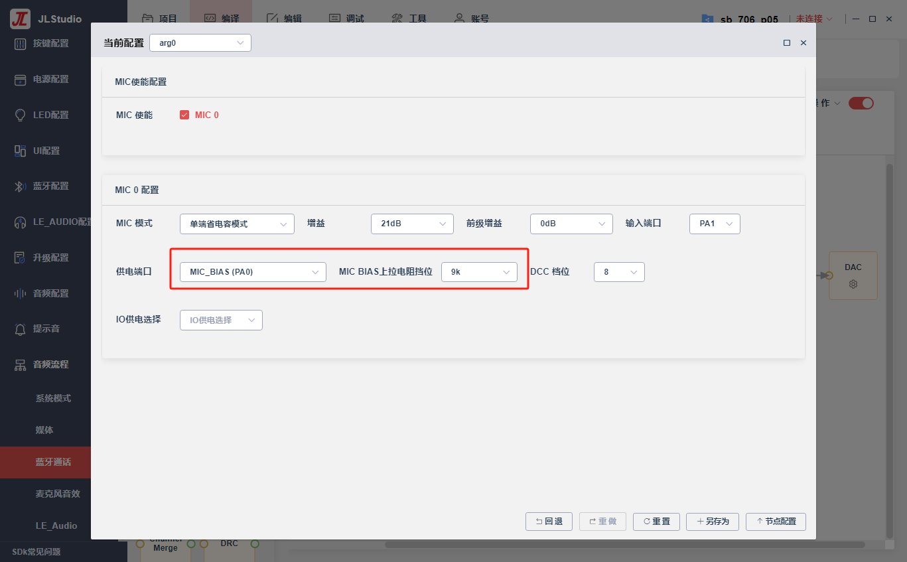Switch to the 系统模式 sidebar item
The height and width of the screenshot is (562, 907).
(53, 399)
